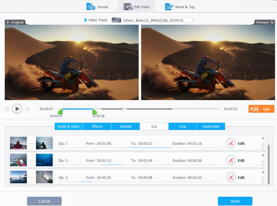Click Clip 3 From time 00:00:35

point(104,178)
